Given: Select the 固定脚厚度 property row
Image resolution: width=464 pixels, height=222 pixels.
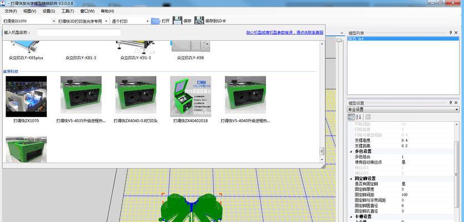Looking at the screenshot, I should (401, 189).
